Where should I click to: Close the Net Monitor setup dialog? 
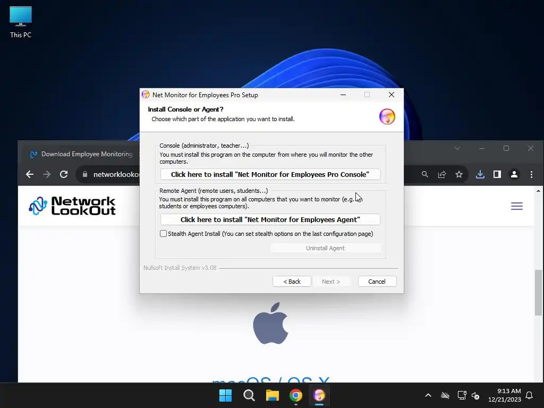coord(392,95)
